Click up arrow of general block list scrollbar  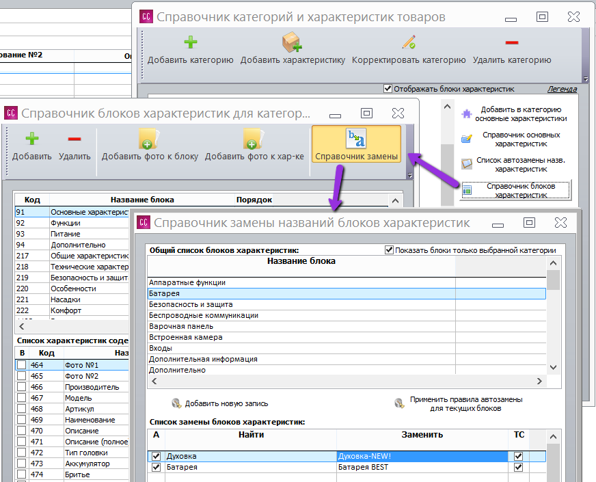coord(553,263)
